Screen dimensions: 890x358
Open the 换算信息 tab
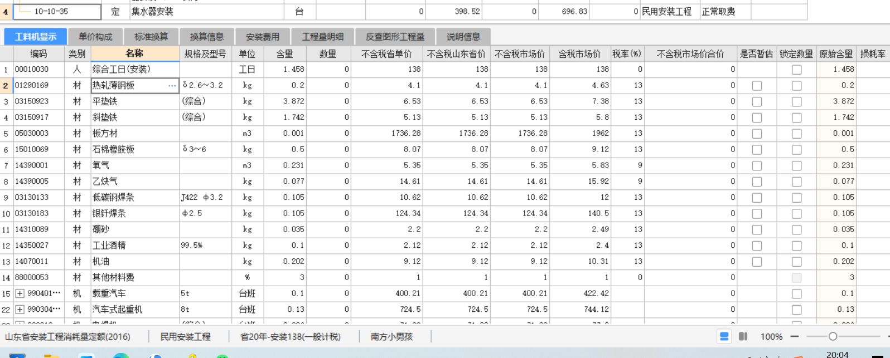click(x=207, y=37)
